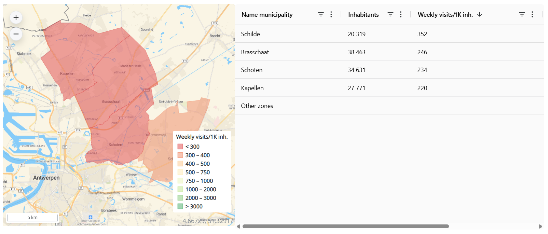Click the > 3000 legend swatch
The height and width of the screenshot is (234, 548).
[x=180, y=206]
